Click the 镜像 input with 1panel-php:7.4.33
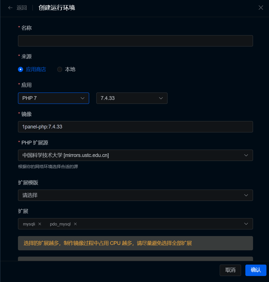The image size is (269, 282). (x=135, y=127)
